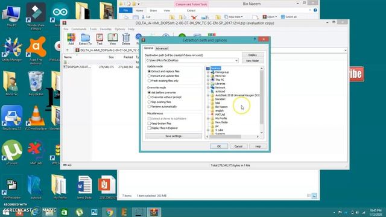Screen dimensions: 386x217
Task: Open Utility Manager desktop shortcut
Action: pyautogui.click(x=11, y=49)
